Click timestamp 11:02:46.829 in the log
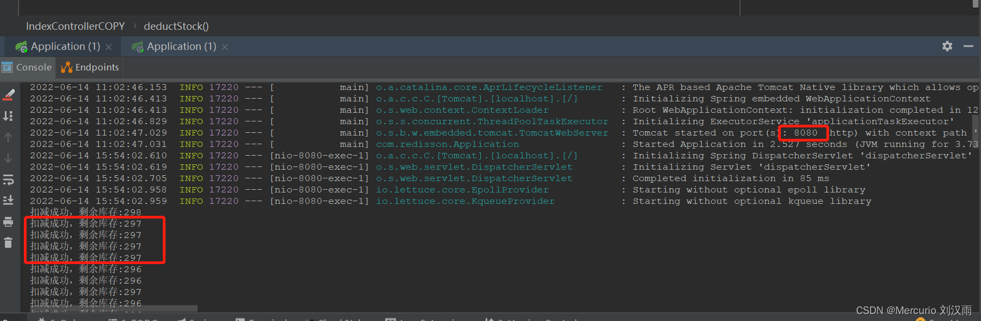981x321 pixels. (x=131, y=121)
